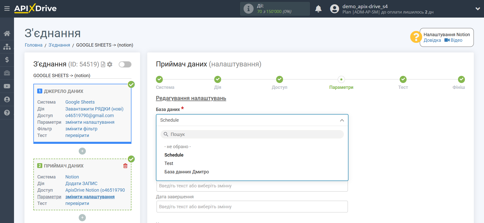Image resolution: width=484 pixels, height=223 pixels.
Task: Click the Google Sheets system link
Action: (80, 102)
